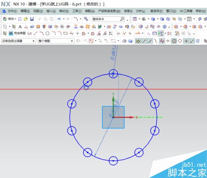This screenshot has height=178, width=207.
Task: Toggle Pole snap option with zigzag icon
Action: click(x=162, y=41)
